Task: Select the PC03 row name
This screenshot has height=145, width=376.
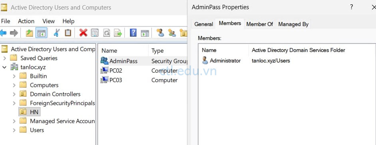Action: [x=115, y=80]
